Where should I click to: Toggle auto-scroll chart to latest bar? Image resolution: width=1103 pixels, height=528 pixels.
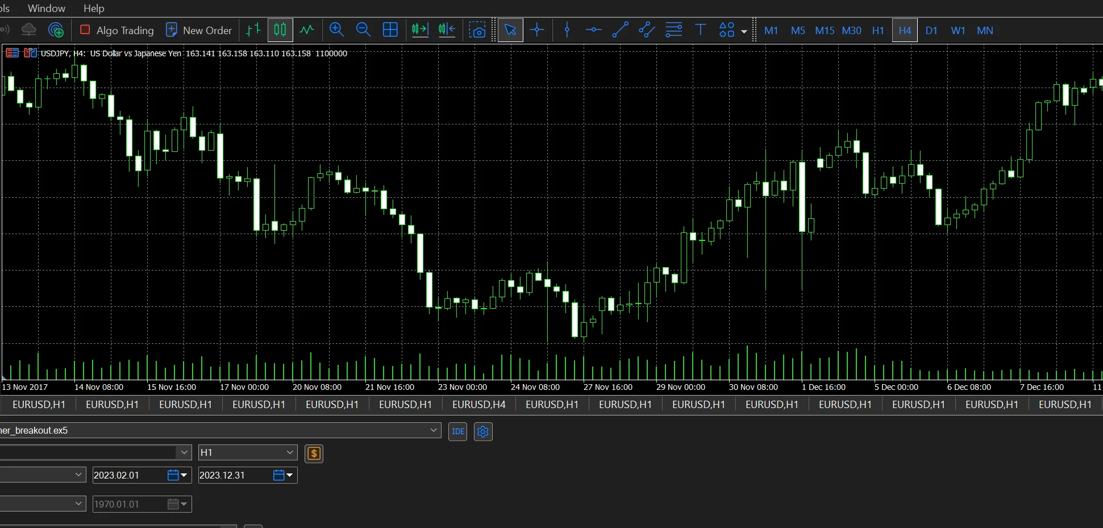tap(420, 30)
